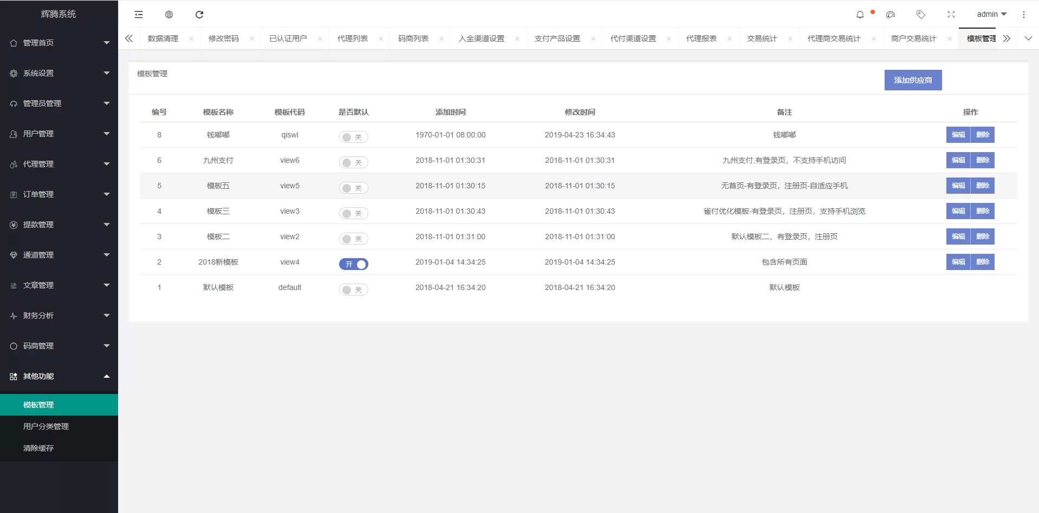Open the 代理列表 tab
Viewport: 1039px width, 513px height.
pos(352,38)
